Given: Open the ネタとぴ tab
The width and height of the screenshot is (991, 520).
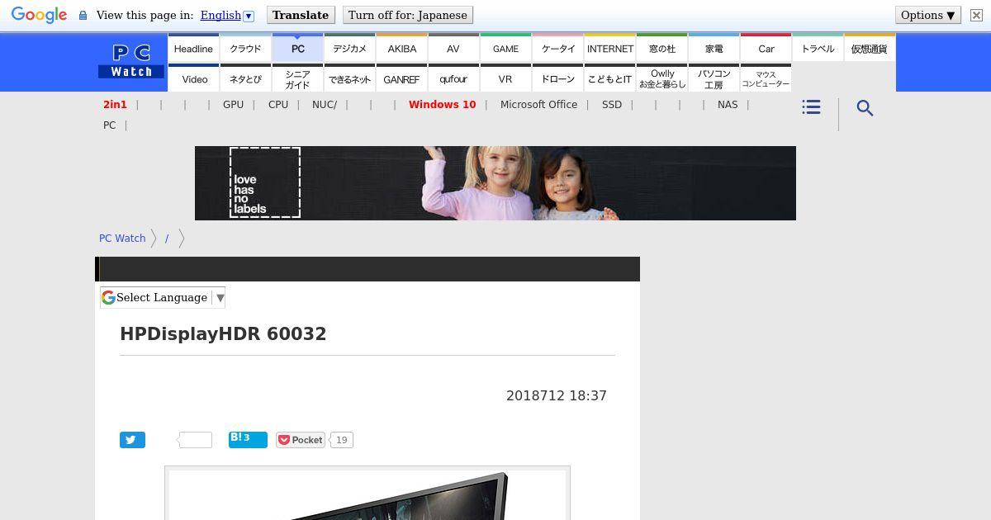Looking at the screenshot, I should click(245, 78).
